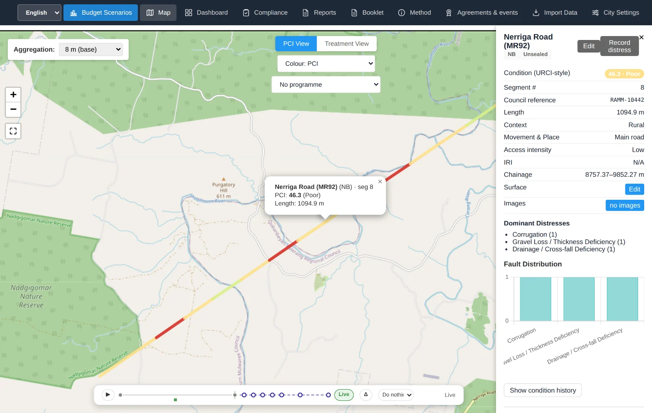Click Record distress button
The height and width of the screenshot is (413, 652).
(619, 46)
